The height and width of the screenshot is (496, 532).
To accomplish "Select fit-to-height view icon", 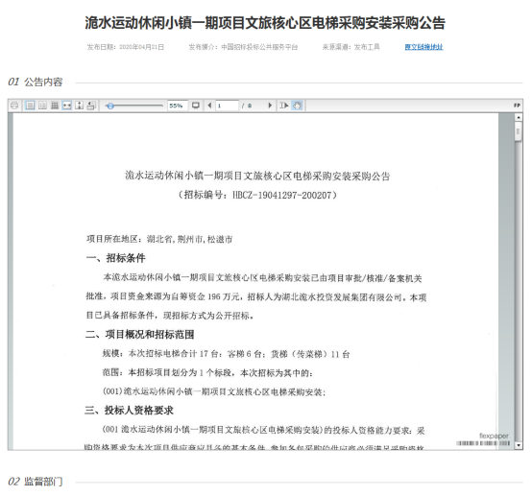I will [x=79, y=106].
